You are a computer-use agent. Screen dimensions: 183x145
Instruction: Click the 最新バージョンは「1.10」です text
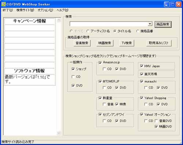click(27, 79)
